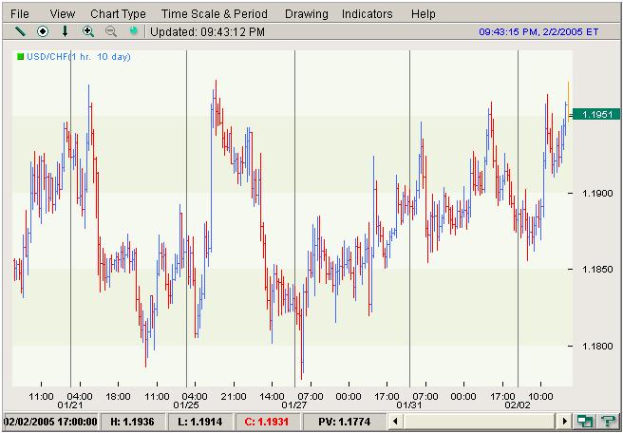
Task: Open the Indicators menu
Action: [x=368, y=14]
